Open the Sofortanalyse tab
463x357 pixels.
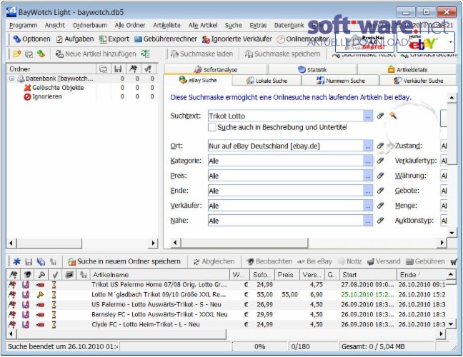point(216,70)
